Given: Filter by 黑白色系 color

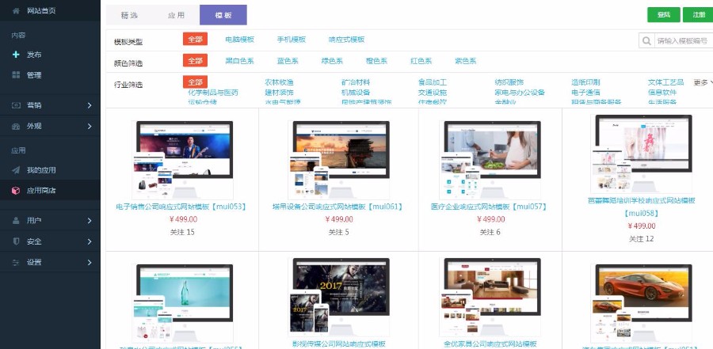Looking at the screenshot, I should [x=239, y=61].
